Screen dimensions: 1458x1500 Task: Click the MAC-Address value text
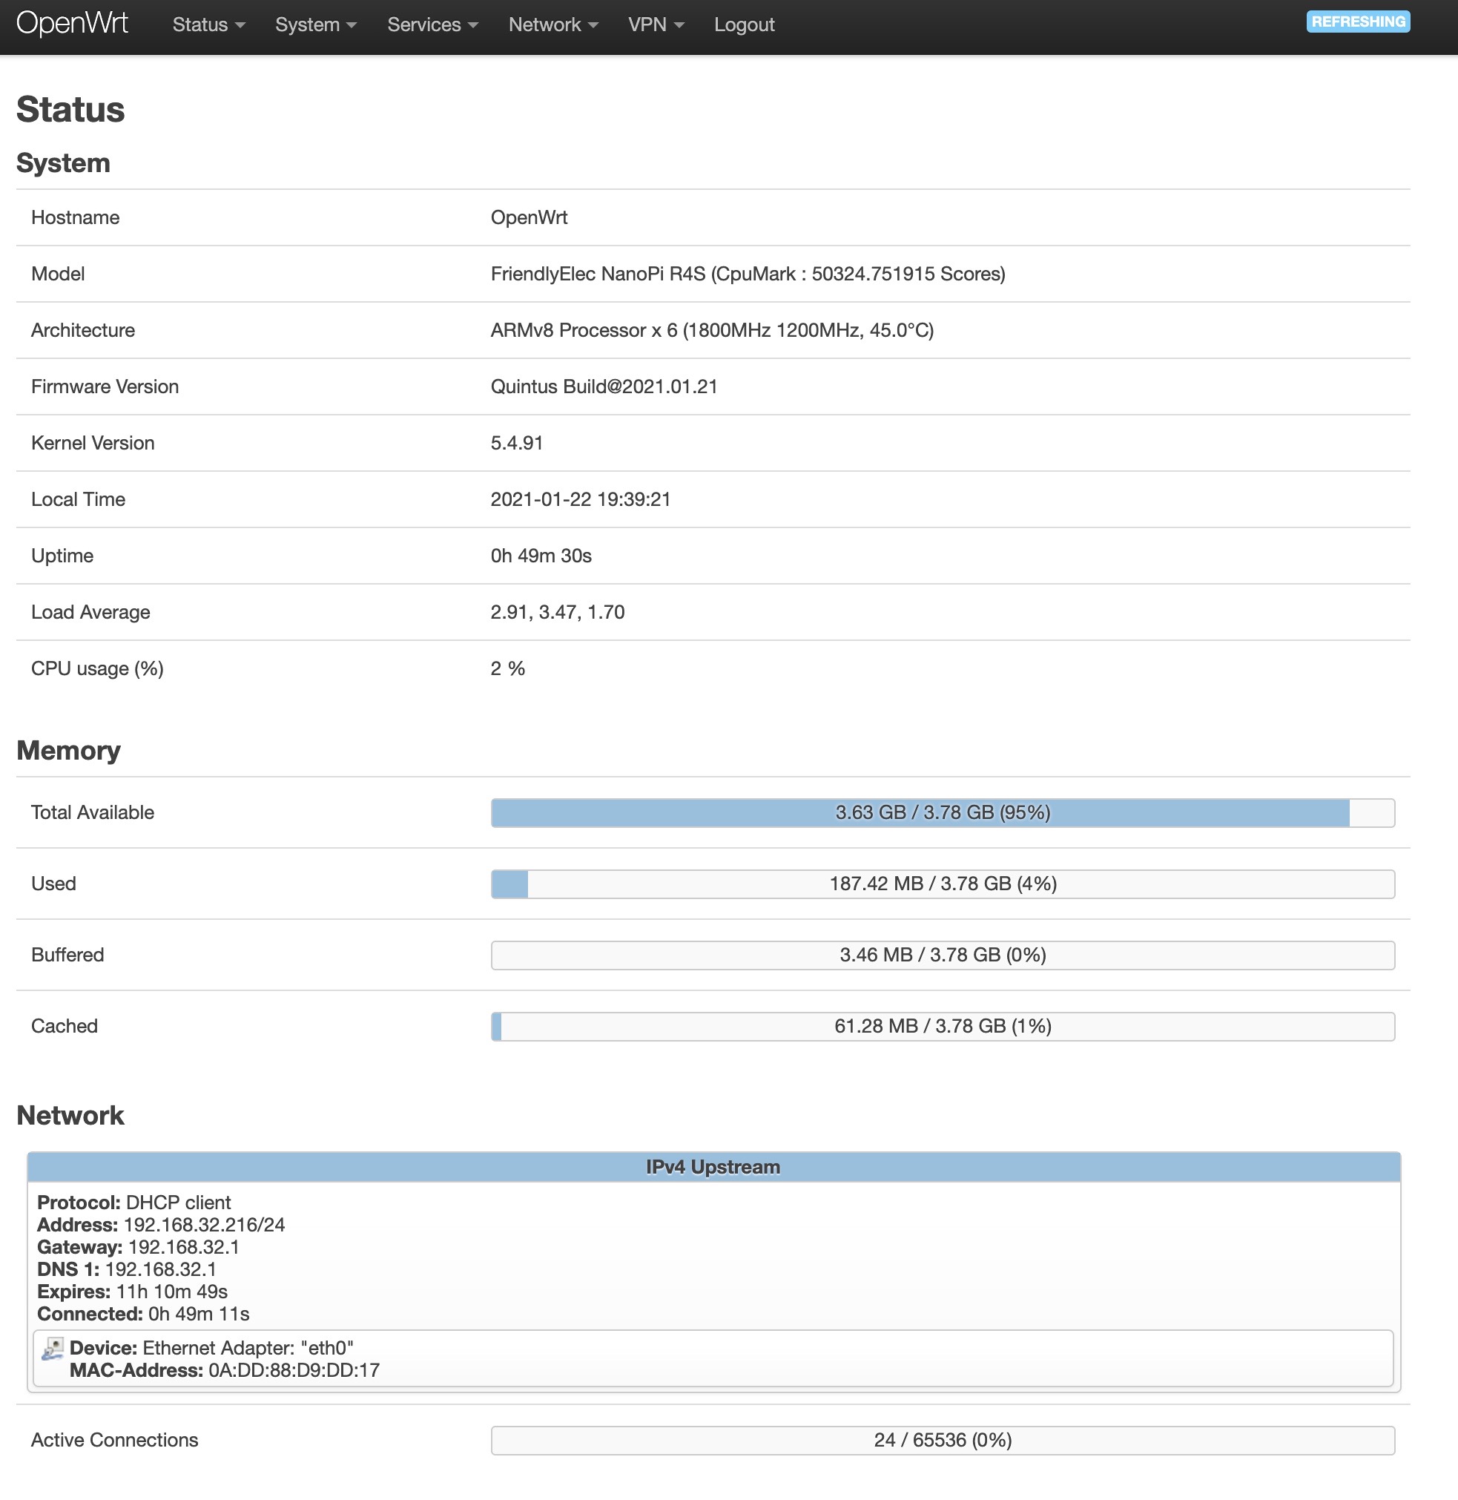tap(293, 1369)
